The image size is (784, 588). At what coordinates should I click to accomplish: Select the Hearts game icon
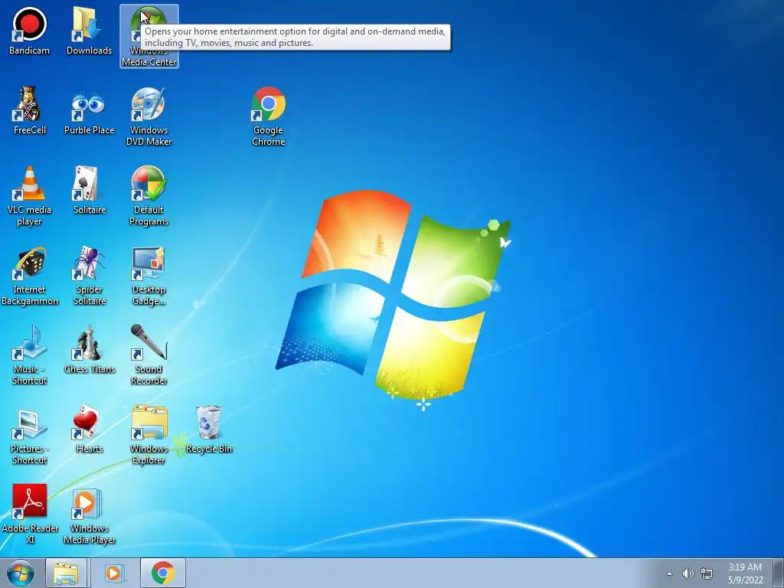click(x=89, y=429)
